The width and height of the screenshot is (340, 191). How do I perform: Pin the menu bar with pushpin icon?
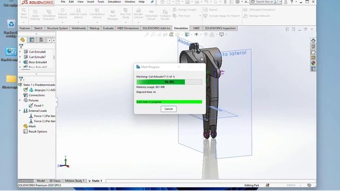152,2
